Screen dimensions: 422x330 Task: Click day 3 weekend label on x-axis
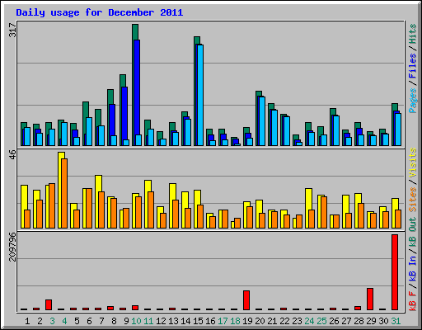(x=52, y=321)
